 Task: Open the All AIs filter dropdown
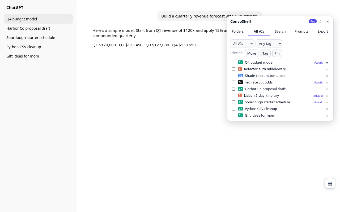242,43
